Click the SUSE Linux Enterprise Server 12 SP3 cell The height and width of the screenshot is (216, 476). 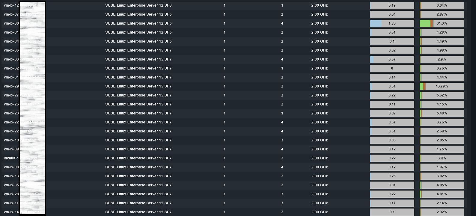138,5
